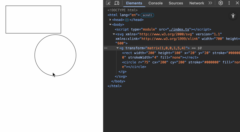This screenshot has height=132, width=240.
Task: Click the ellipsis actions on selected row
Action: click(106, 48)
